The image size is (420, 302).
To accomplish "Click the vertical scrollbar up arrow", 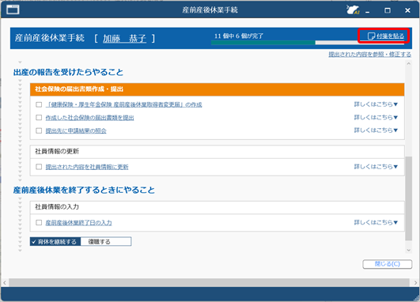I will (x=408, y=64).
